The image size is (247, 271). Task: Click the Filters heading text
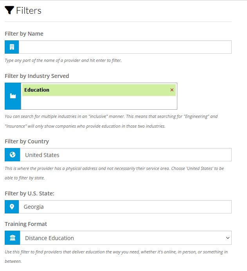[x=29, y=11]
